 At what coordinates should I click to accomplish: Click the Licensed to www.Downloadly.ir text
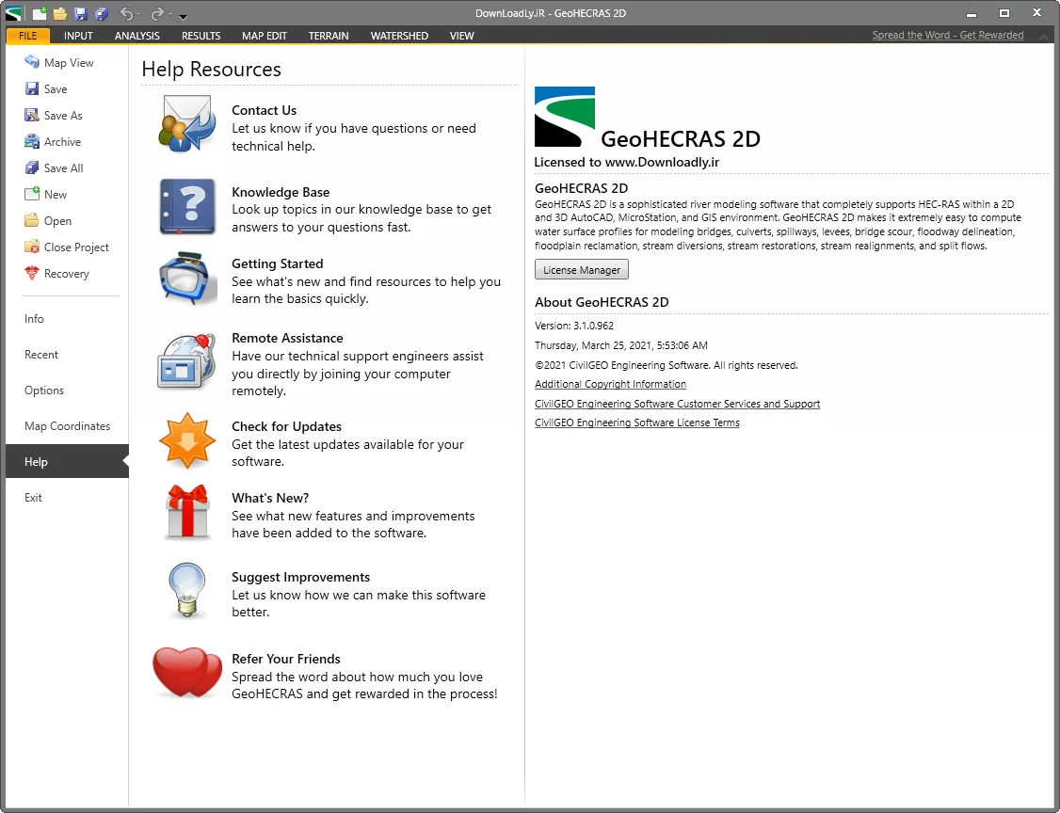pos(627,162)
